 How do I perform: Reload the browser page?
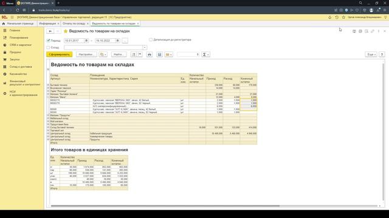click(x=18, y=10)
